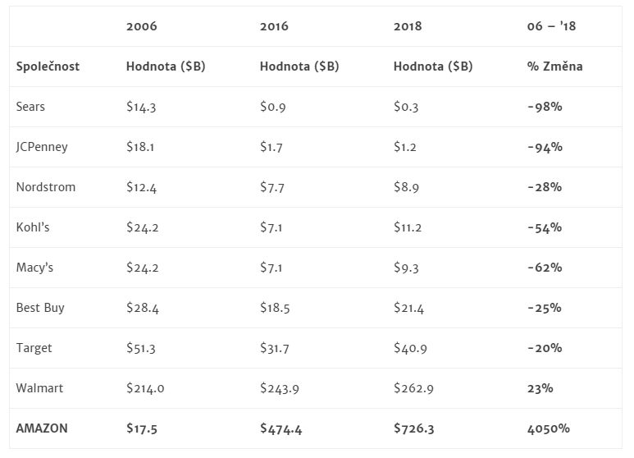This screenshot has width=634, height=458.
Task: Select the JCPenney company cell
Action: (42, 147)
